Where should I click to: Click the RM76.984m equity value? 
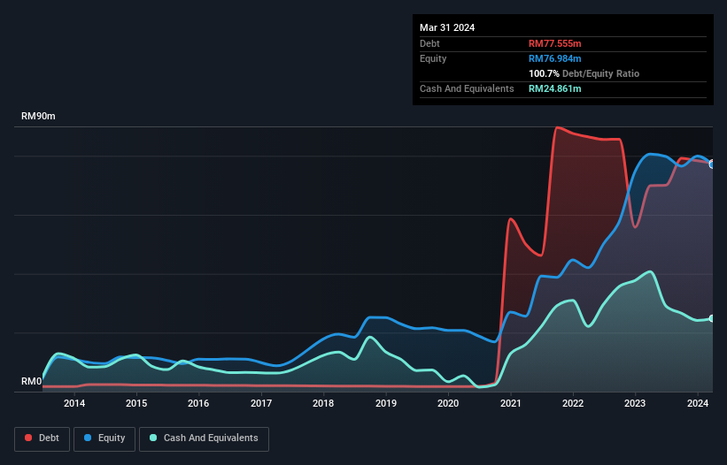point(554,58)
